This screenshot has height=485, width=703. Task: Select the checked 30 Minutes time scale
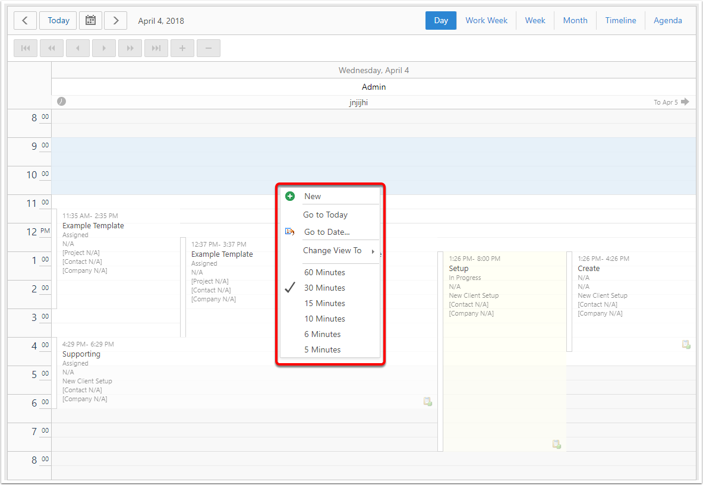(x=330, y=288)
